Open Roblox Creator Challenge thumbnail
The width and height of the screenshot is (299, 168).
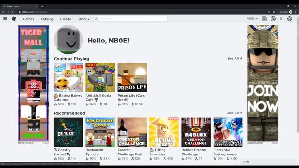tap(196, 132)
